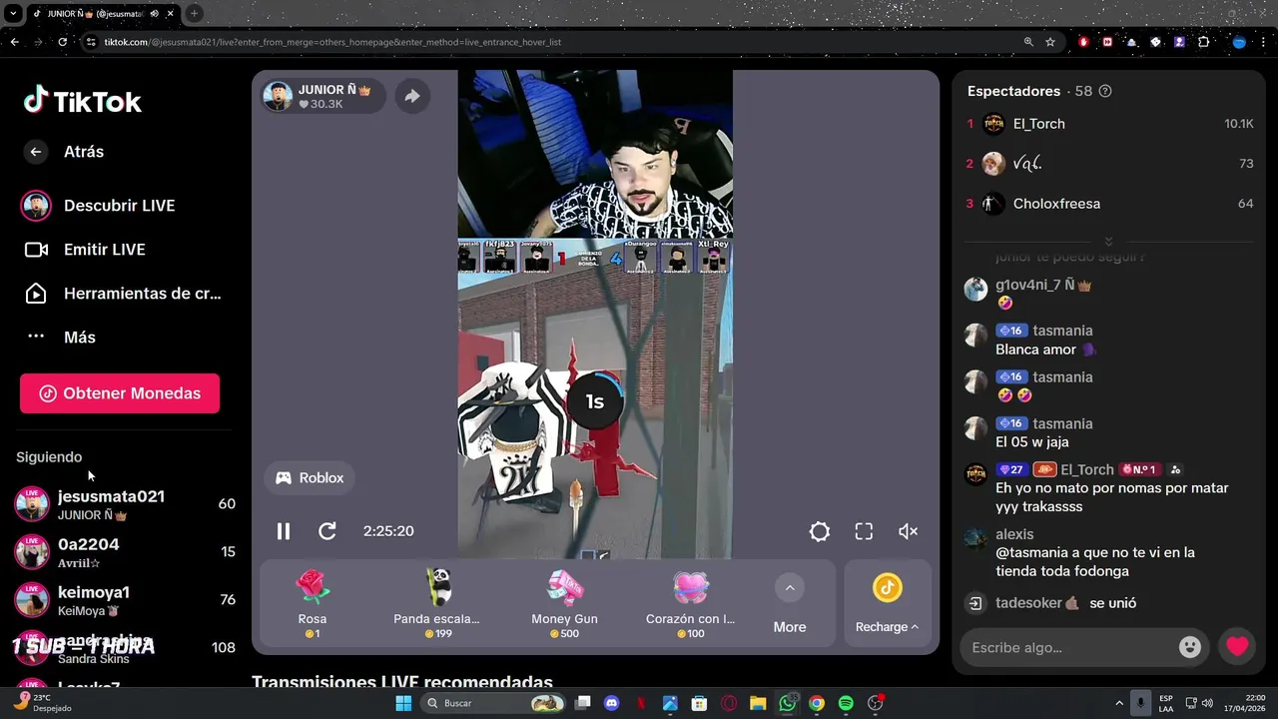Open Spotify from the taskbar

(846, 703)
